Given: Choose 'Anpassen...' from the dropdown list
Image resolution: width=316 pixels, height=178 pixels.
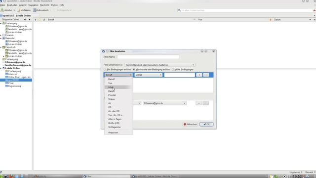Looking at the screenshot, I should tap(118, 133).
